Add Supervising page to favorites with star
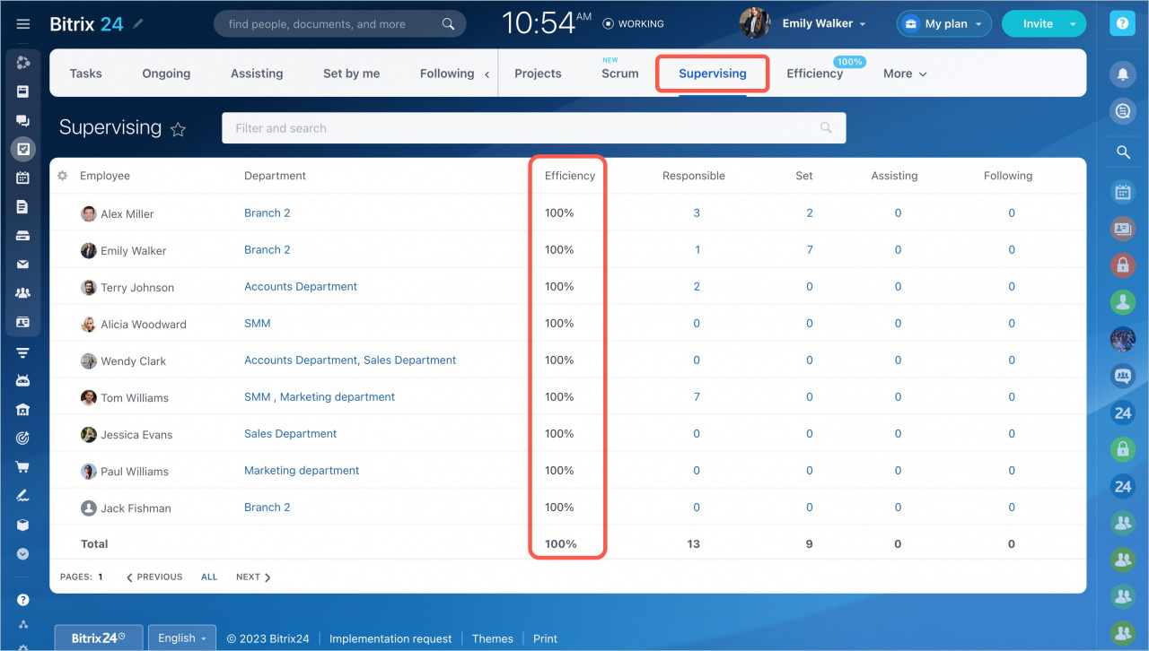 pos(178,129)
